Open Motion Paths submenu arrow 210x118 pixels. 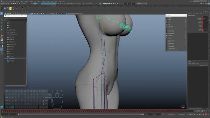click(x=186, y=30)
